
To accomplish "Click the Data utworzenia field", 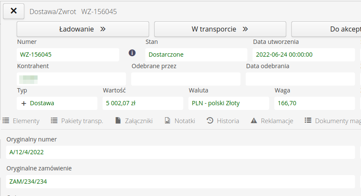I will pos(304,55).
